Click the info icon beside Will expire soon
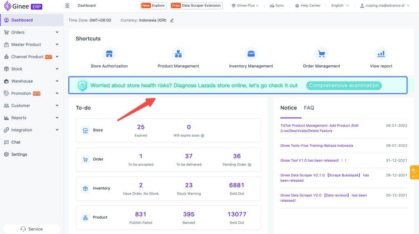This screenshot has width=419, height=234. tap(203, 136)
